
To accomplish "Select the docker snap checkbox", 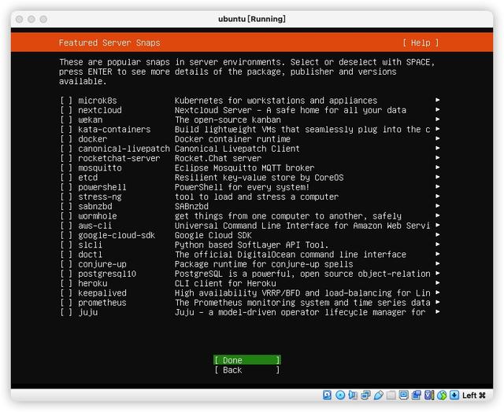I will click(66, 139).
